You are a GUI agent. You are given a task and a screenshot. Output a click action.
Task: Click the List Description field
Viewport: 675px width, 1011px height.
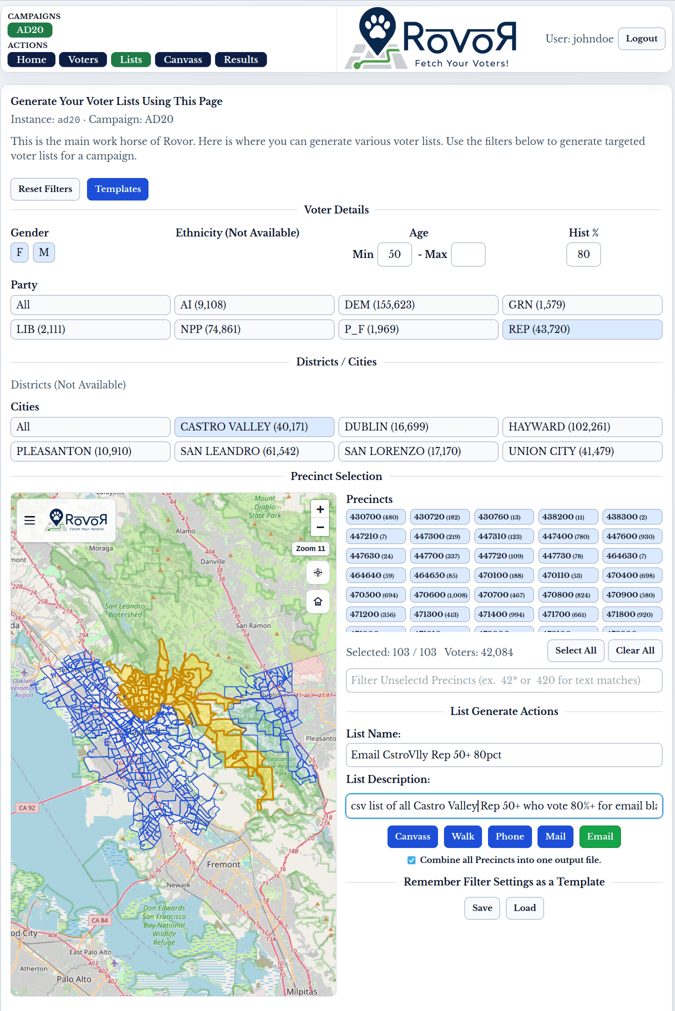[504, 806]
